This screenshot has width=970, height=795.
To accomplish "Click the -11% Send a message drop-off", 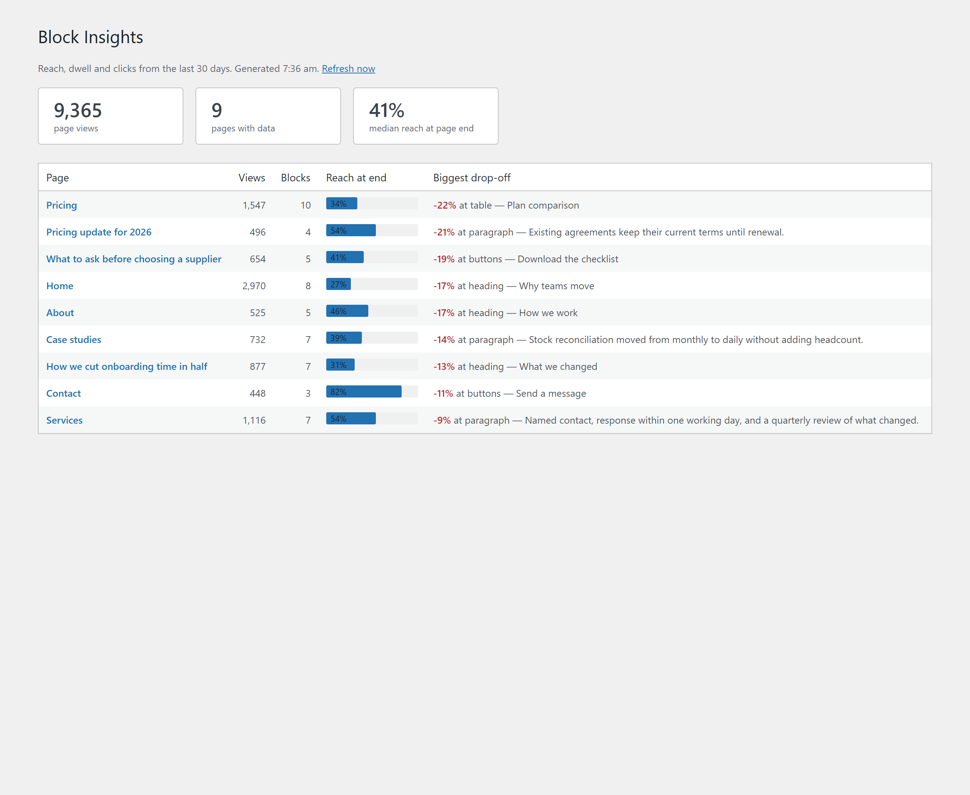I will pos(510,393).
